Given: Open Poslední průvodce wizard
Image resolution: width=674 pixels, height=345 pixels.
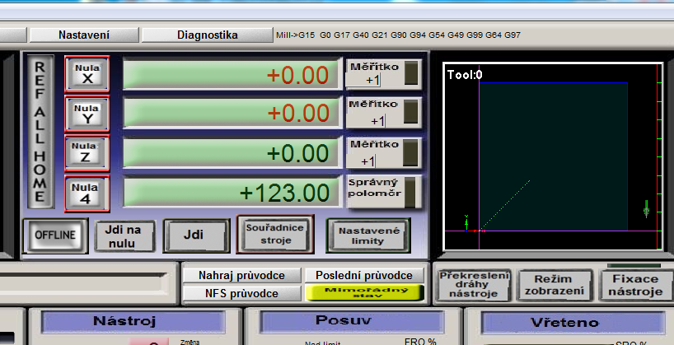Looking at the screenshot, I should point(363,275).
